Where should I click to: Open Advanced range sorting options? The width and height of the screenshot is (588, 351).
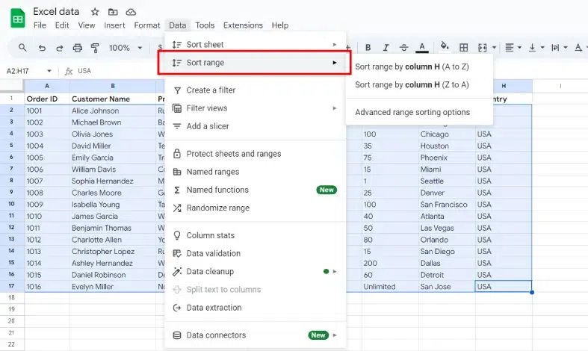tap(419, 112)
